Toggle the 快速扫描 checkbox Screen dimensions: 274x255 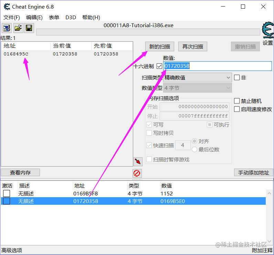[x=149, y=145]
